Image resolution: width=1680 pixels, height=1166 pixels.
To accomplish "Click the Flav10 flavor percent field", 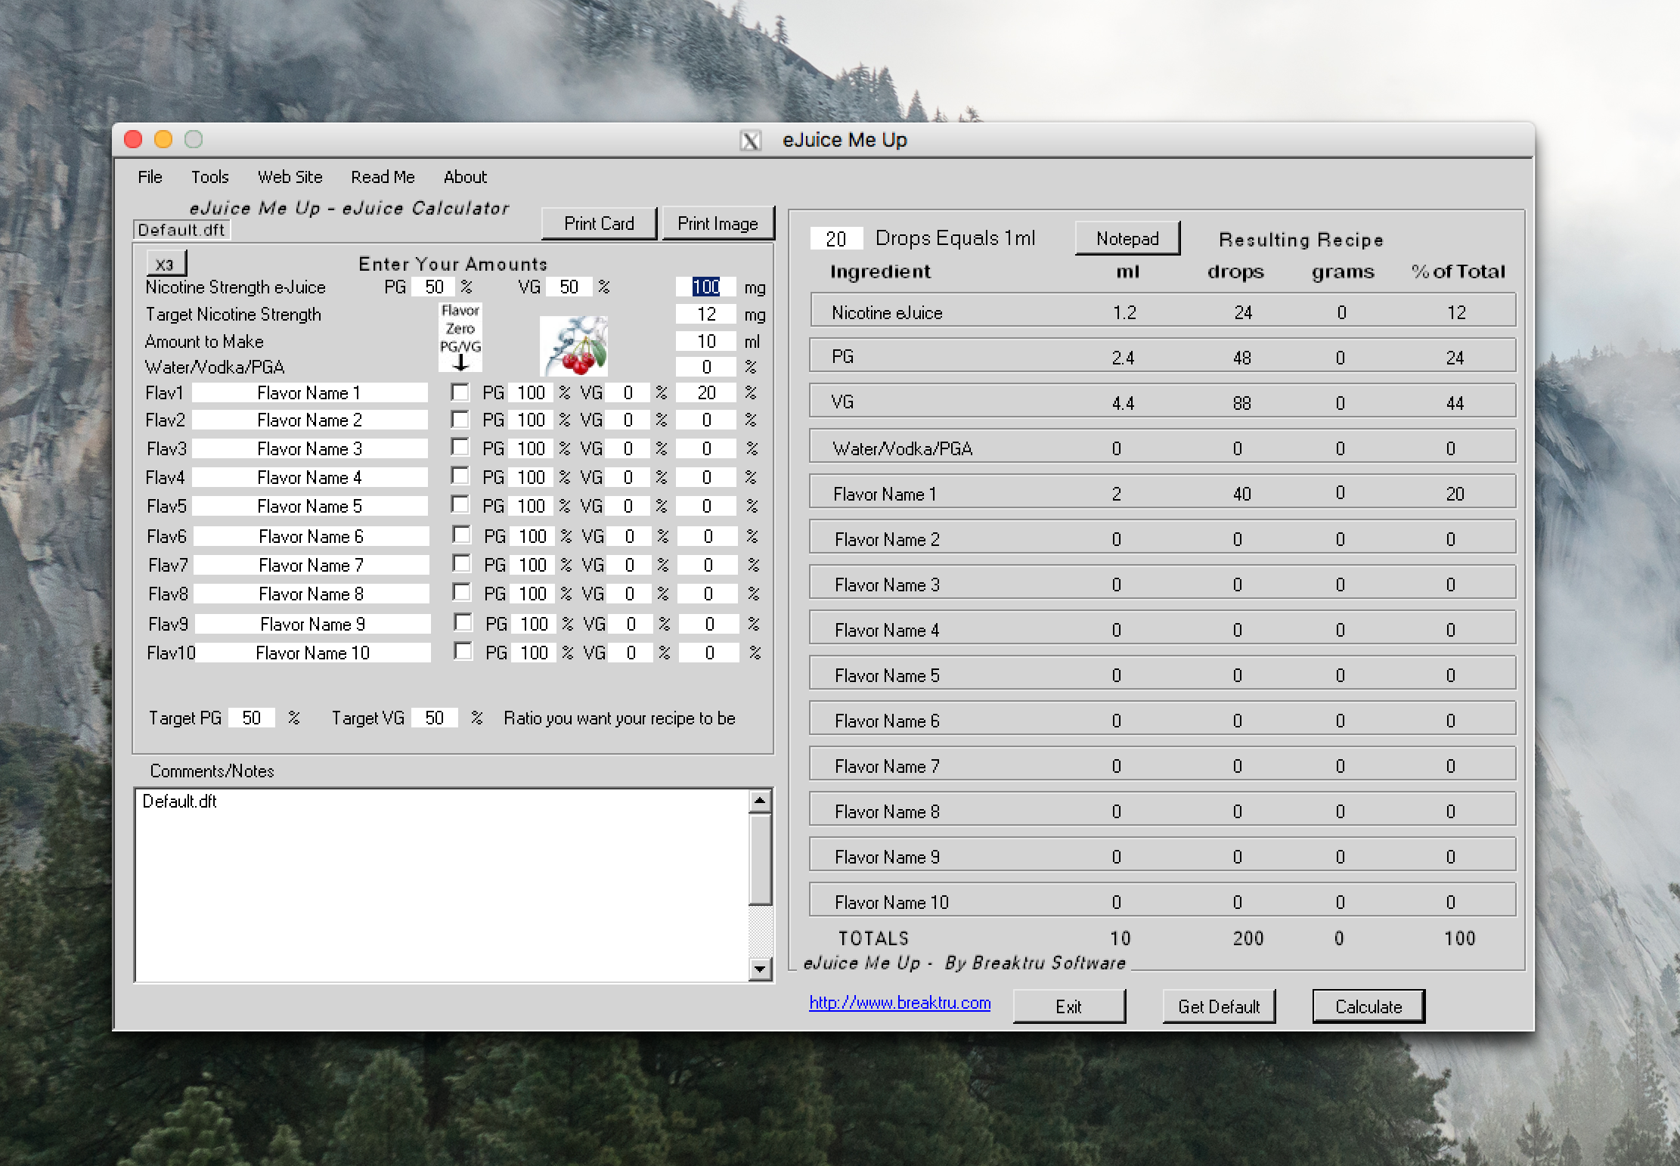I will click(709, 653).
